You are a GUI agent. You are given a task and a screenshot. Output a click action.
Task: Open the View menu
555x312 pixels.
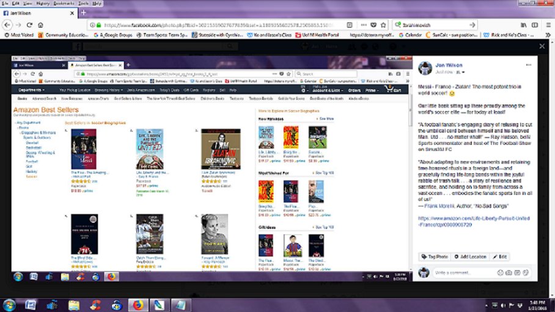(x=28, y=3)
